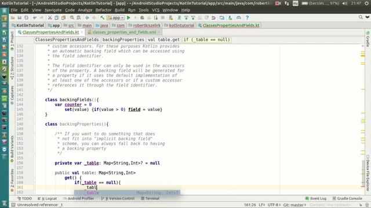Open Help with the blue question mark
371x208 pixels.
(x=247, y=18)
